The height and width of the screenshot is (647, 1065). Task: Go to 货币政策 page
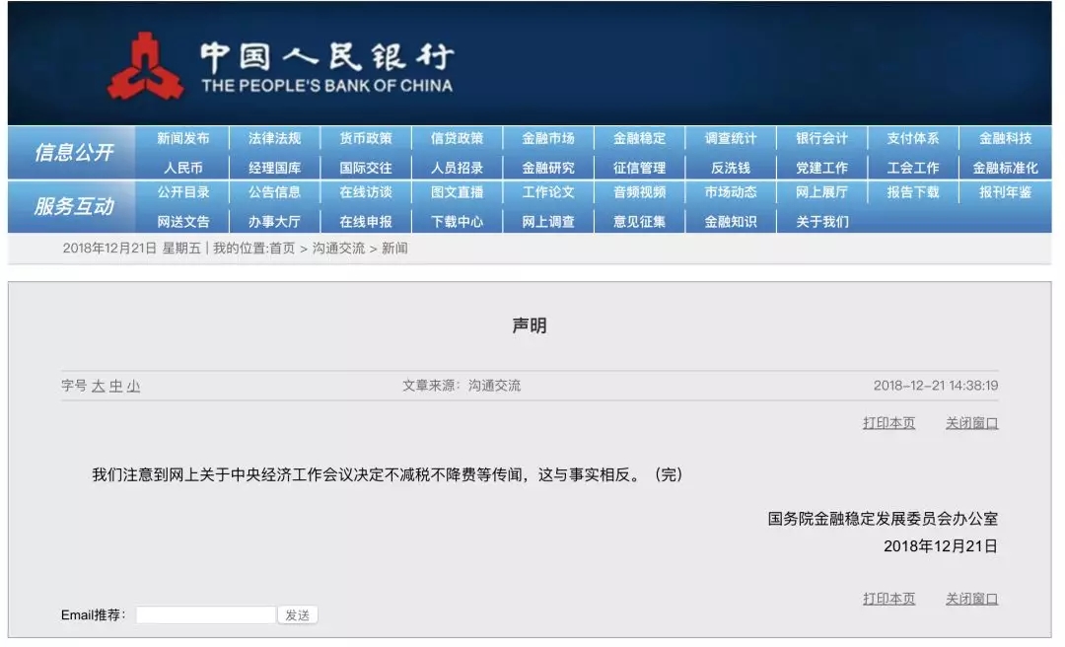pyautogui.click(x=366, y=138)
